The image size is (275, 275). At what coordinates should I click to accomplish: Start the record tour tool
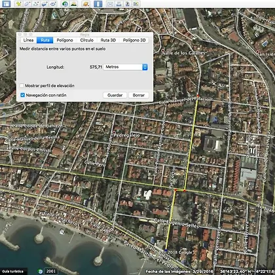click(x=53, y=4)
